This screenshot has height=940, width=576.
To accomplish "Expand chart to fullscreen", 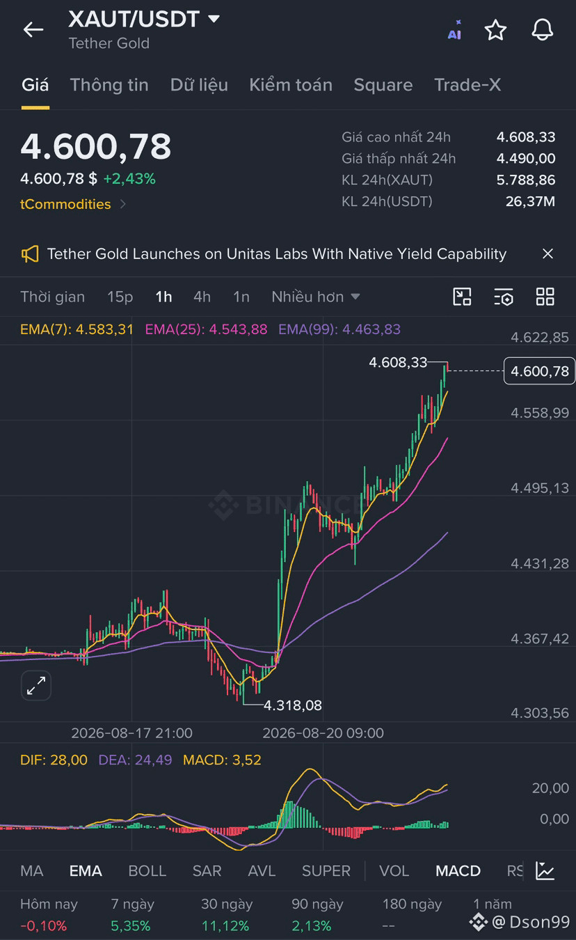I will click(x=35, y=686).
